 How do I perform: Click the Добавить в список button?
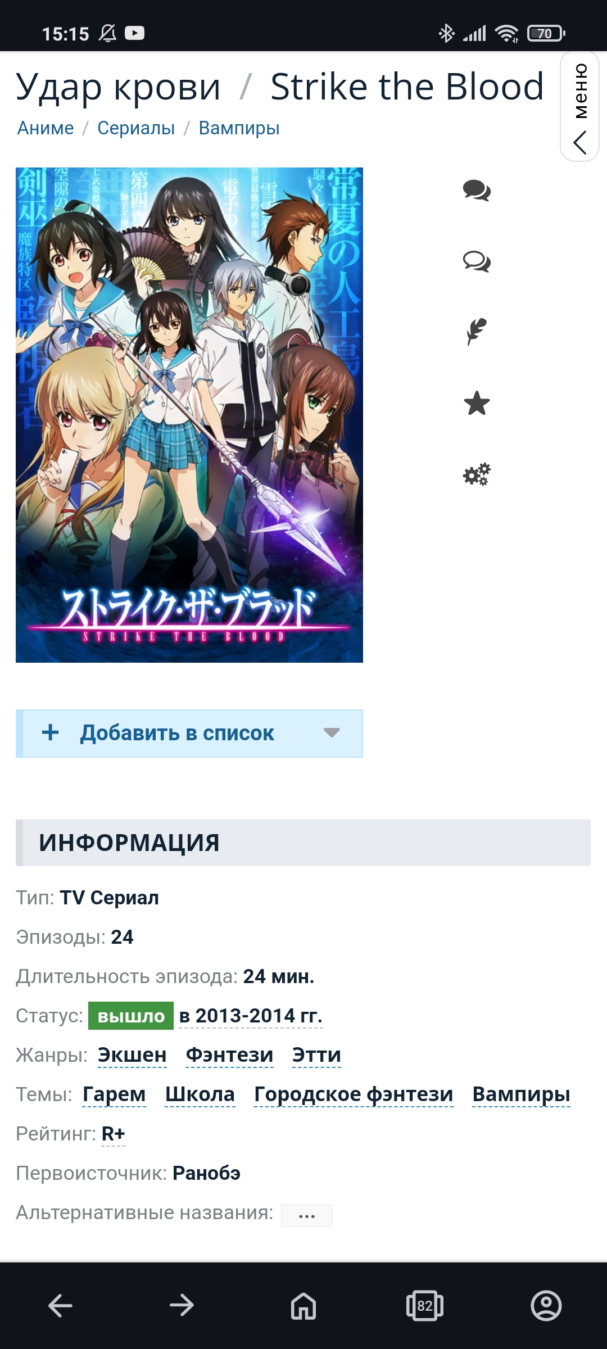coord(189,734)
